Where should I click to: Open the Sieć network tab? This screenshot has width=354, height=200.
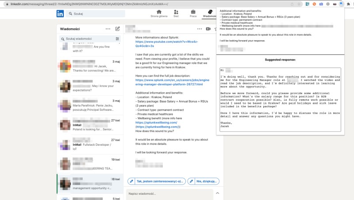pyautogui.click(x=176, y=14)
